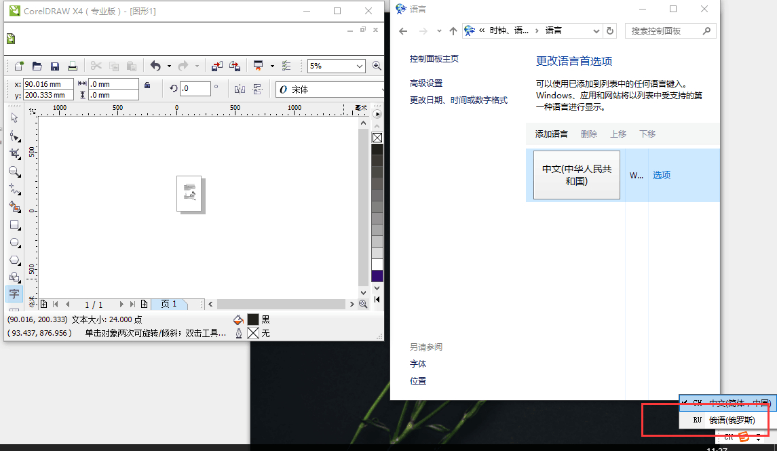
Task: Click the 页 1 page tab
Action: point(168,304)
